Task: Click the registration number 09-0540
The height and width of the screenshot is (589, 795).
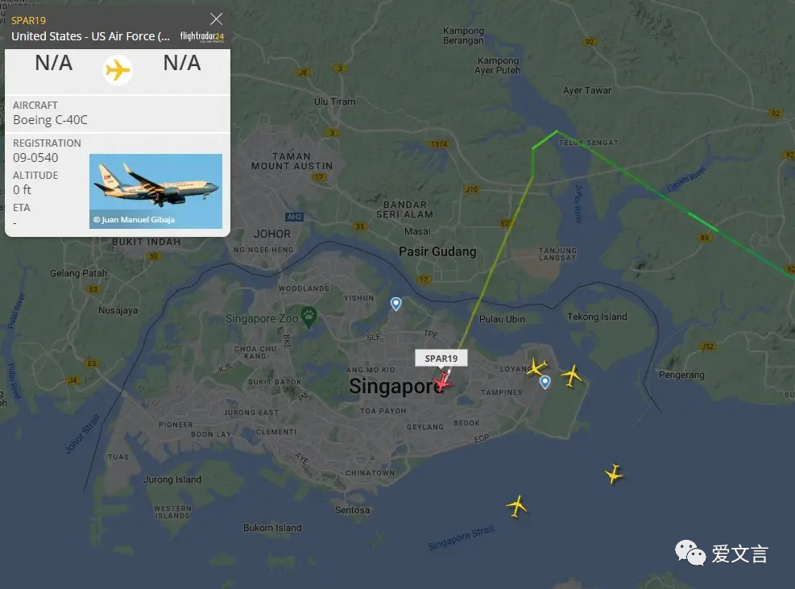Action: tap(35, 158)
